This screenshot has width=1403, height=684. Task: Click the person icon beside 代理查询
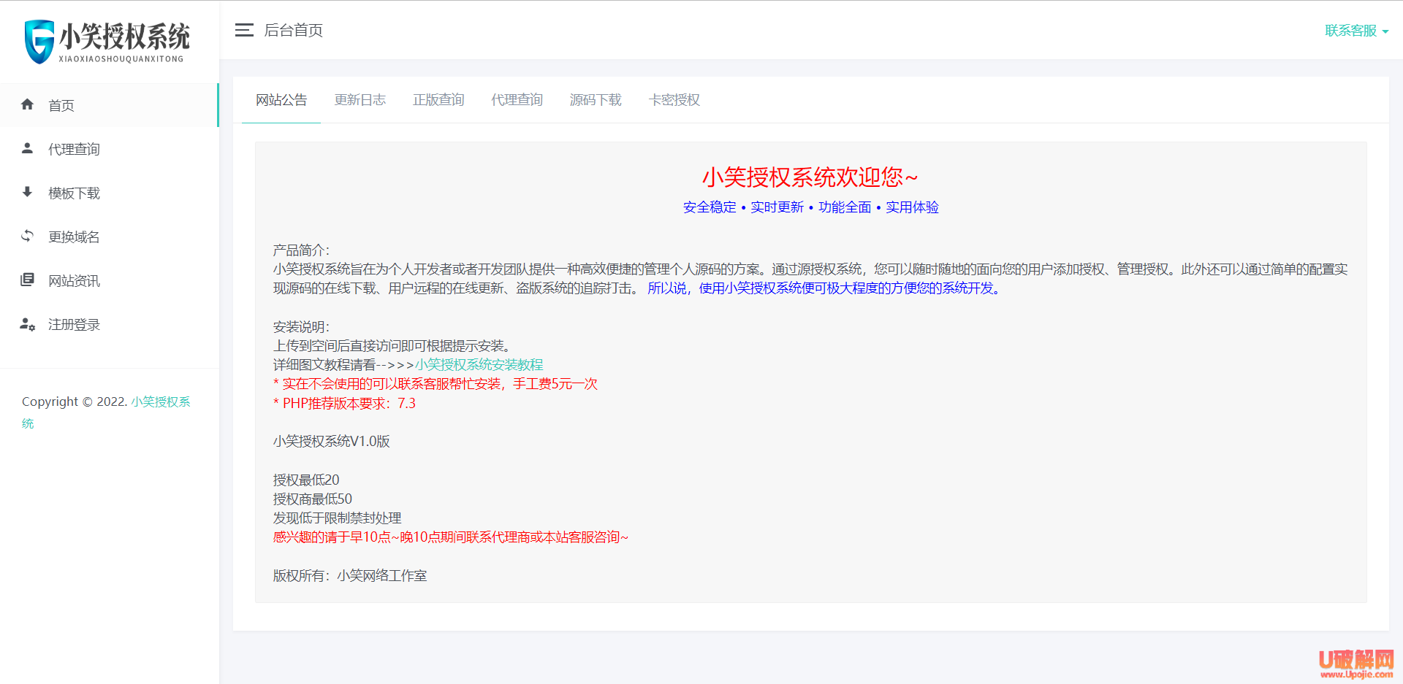click(x=28, y=148)
